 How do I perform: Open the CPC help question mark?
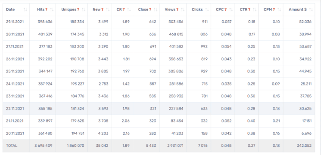226,9
